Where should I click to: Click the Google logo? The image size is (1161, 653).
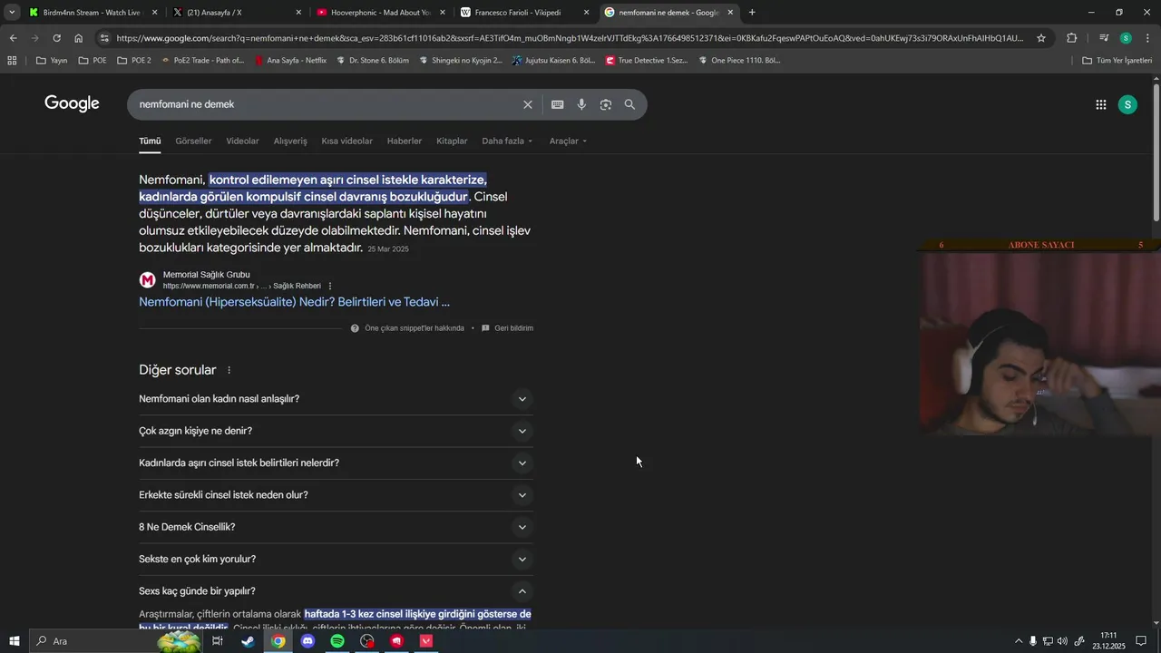(x=72, y=103)
